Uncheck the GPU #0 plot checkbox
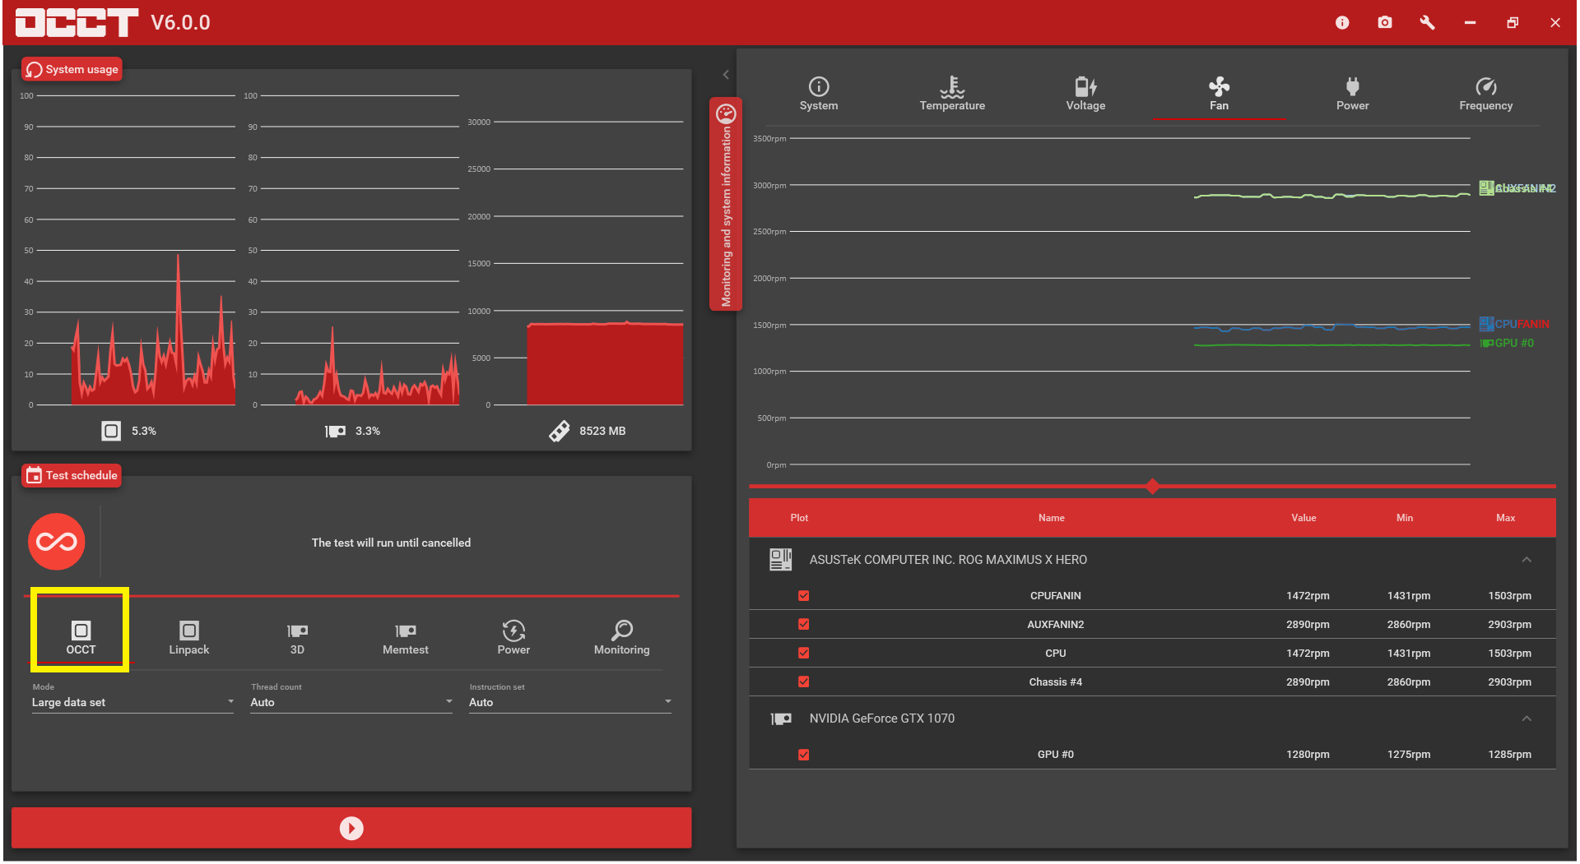1580x864 pixels. (x=804, y=755)
